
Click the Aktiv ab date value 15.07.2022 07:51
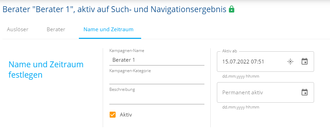click(x=243, y=62)
